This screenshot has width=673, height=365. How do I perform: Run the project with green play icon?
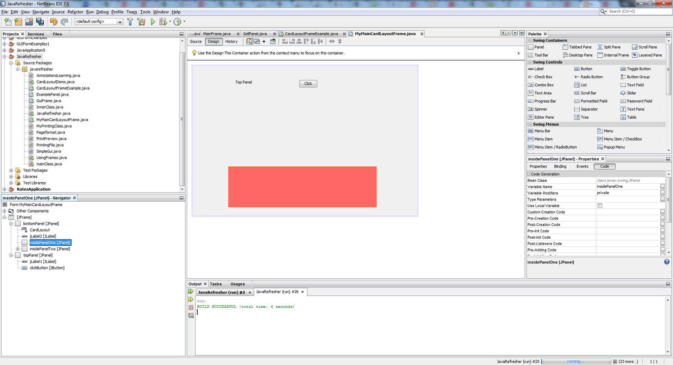pyautogui.click(x=153, y=21)
